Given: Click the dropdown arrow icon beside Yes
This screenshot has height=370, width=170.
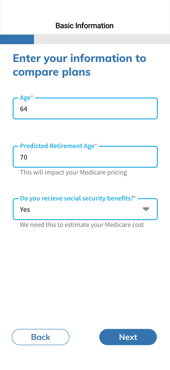Looking at the screenshot, I should [x=146, y=209].
